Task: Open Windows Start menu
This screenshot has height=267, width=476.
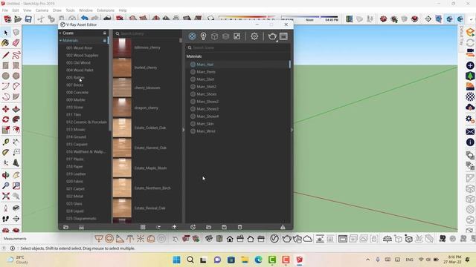Action: pyautogui.click(x=176, y=260)
